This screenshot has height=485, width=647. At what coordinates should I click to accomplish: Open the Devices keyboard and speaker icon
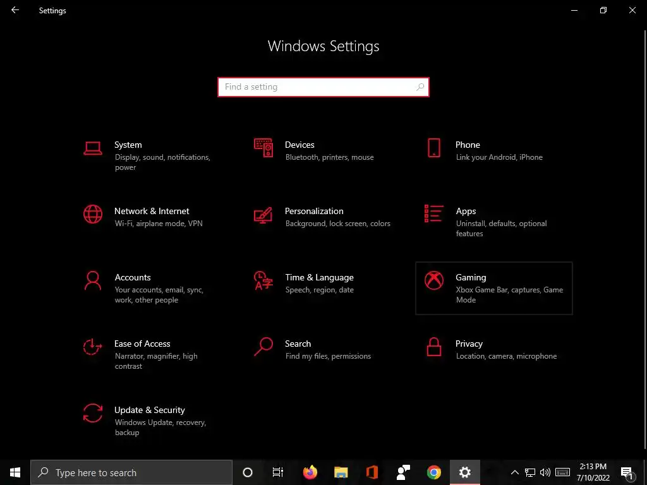click(263, 148)
